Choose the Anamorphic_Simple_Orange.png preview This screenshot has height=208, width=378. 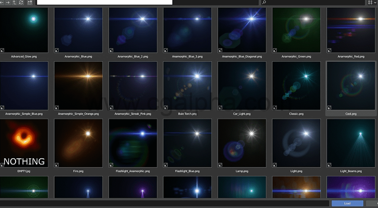pos(78,86)
